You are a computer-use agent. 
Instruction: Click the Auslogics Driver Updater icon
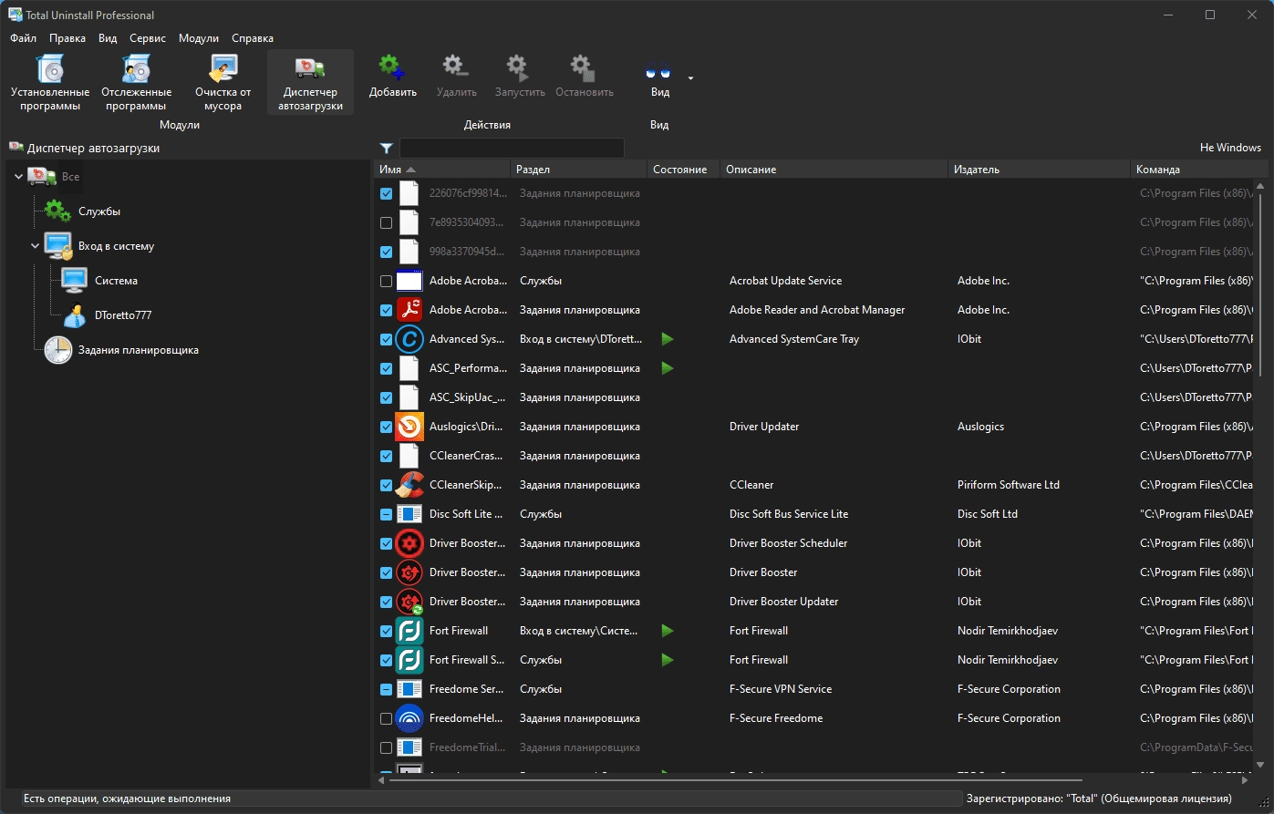click(409, 427)
